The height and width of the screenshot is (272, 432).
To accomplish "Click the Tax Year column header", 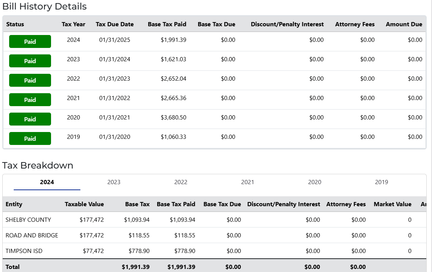I will pyautogui.click(x=74, y=24).
